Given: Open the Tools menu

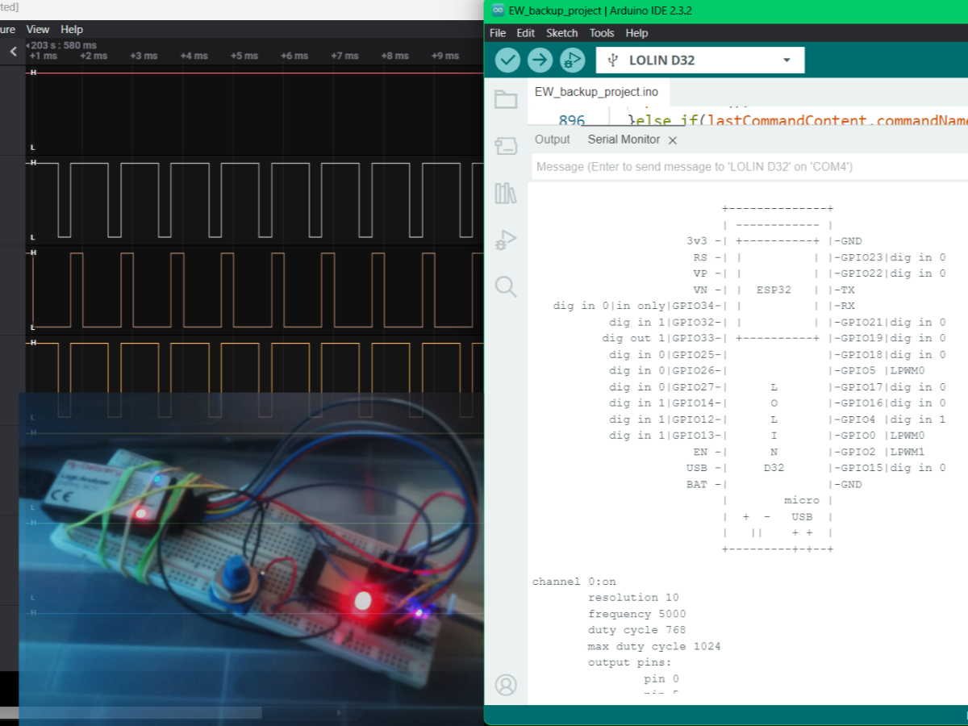Looking at the screenshot, I should (602, 33).
